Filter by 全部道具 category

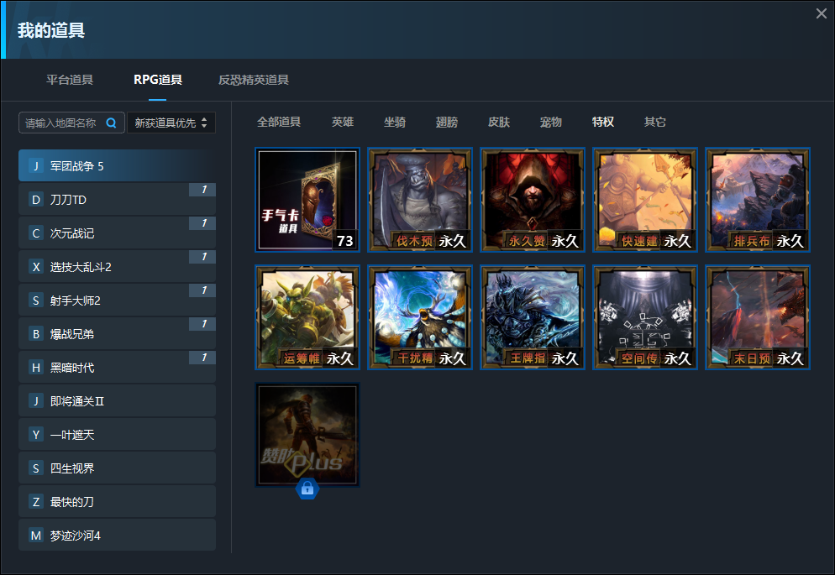(x=279, y=122)
